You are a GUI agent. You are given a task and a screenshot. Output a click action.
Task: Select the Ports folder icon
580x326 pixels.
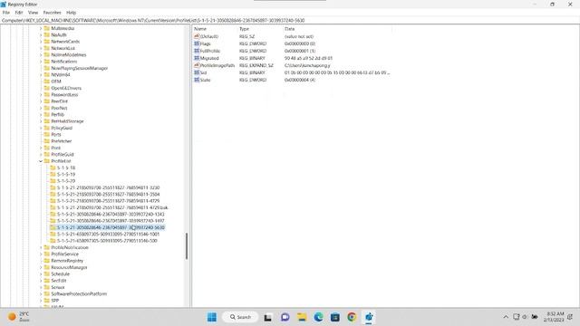[x=46, y=135]
